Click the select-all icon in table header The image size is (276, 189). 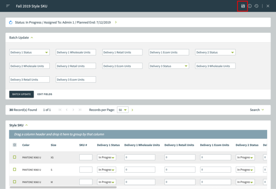pyautogui.click(x=14, y=145)
